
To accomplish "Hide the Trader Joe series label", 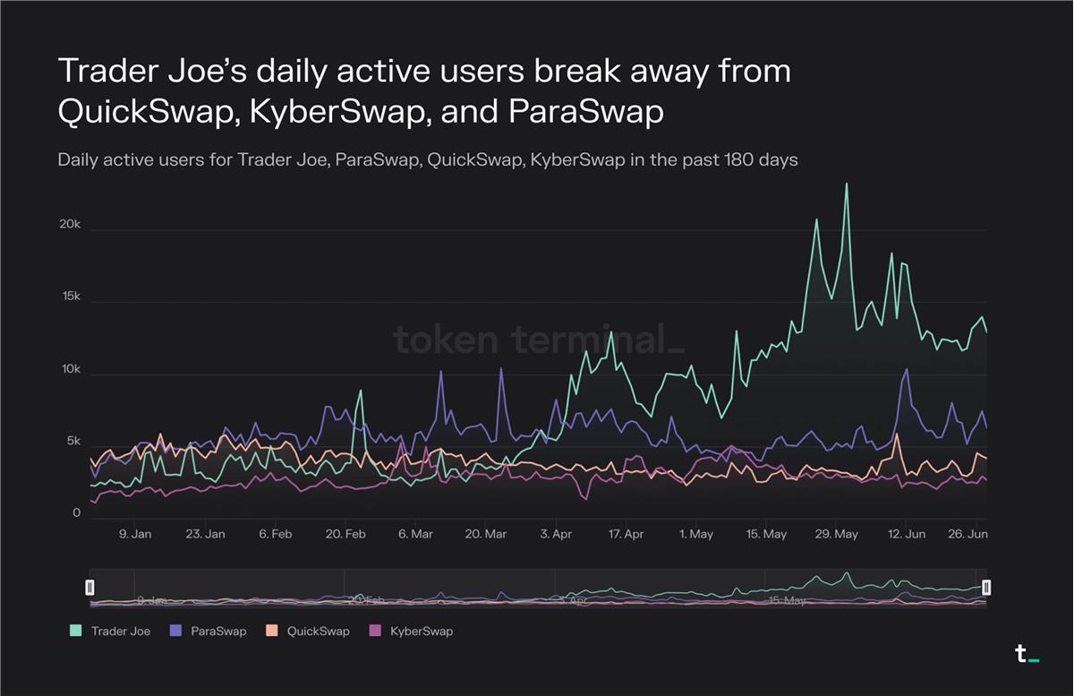I will (121, 632).
